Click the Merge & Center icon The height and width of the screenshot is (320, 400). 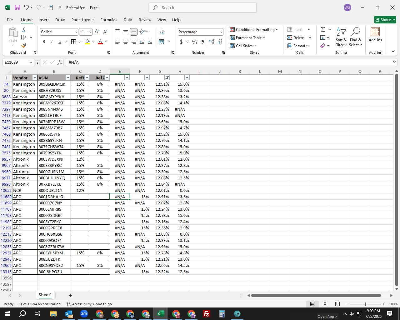tap(162, 42)
